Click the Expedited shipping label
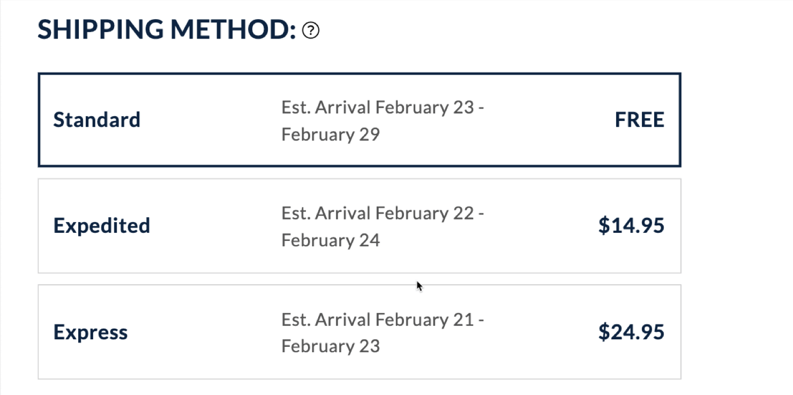The image size is (793, 395). [102, 225]
